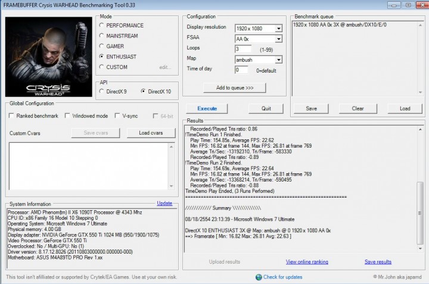Enable V-sync checkbox
This screenshot has width=429, height=284.
117,116
